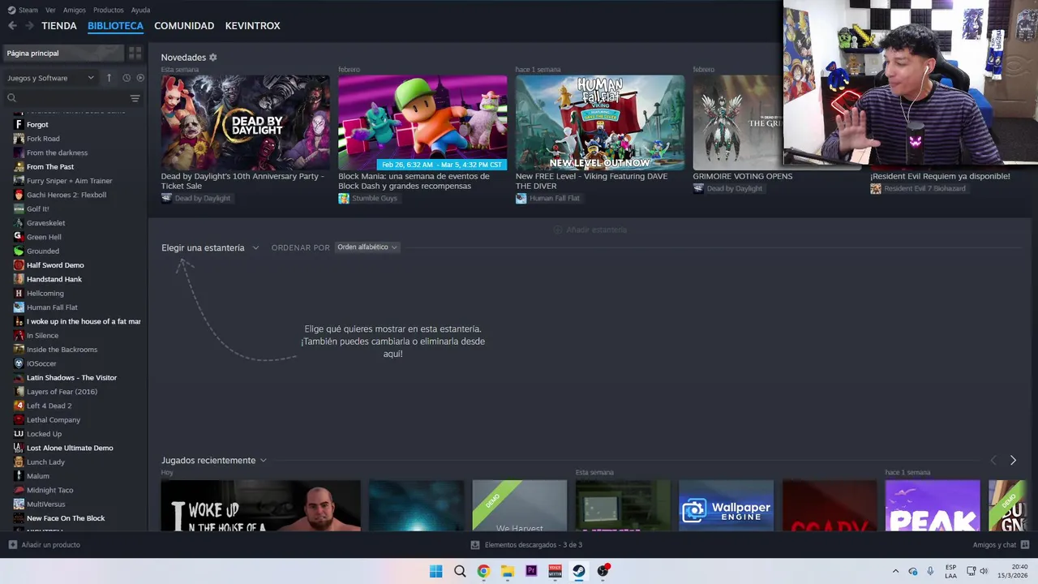Open the BIBLIOTECA tab
The image size is (1038, 584).
[x=115, y=26]
